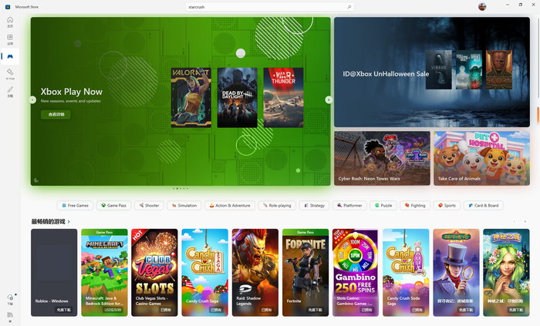Open the Take Care of Animals tile
Viewport: 540px width, 326px height.
[x=482, y=158]
